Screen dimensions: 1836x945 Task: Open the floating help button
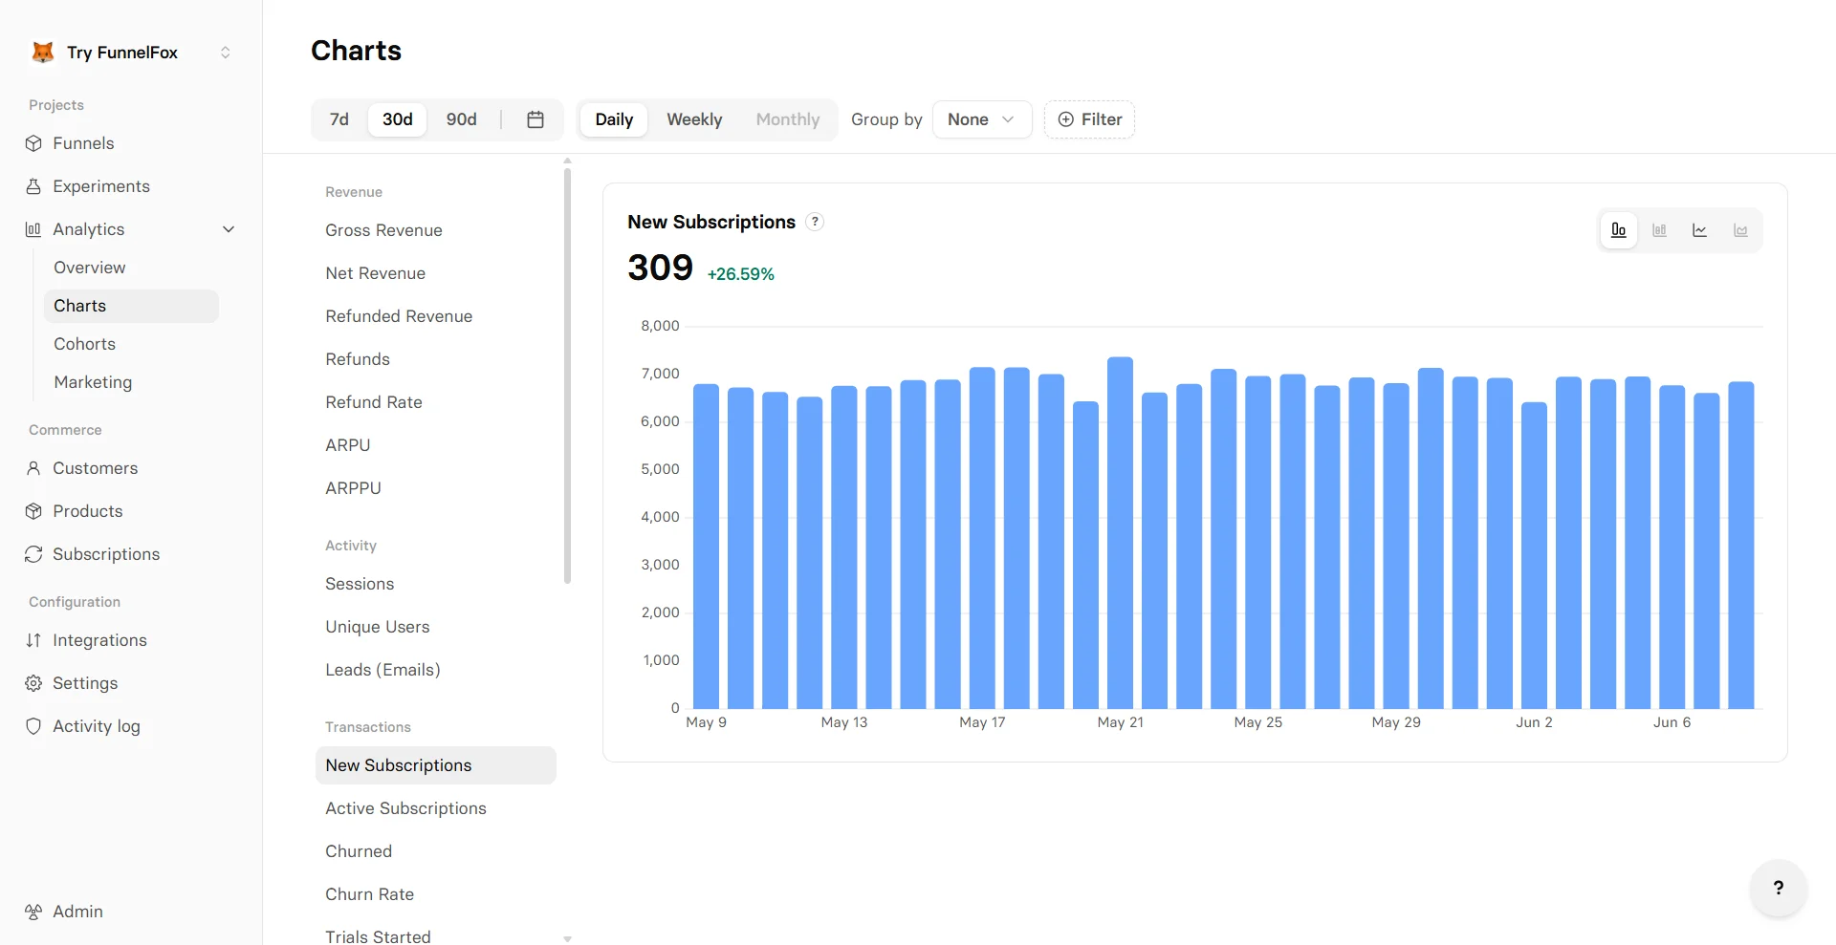coord(1779,888)
